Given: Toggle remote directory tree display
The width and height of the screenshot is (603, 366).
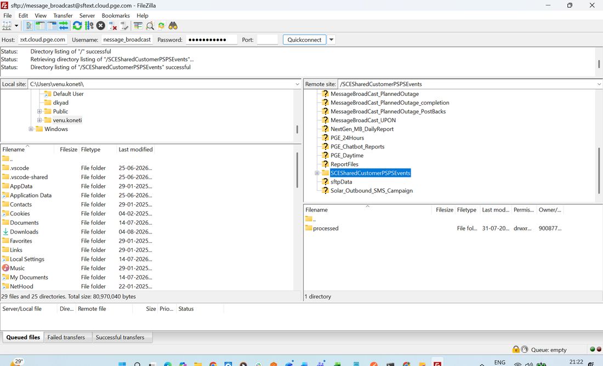Looking at the screenshot, I should 52,26.
